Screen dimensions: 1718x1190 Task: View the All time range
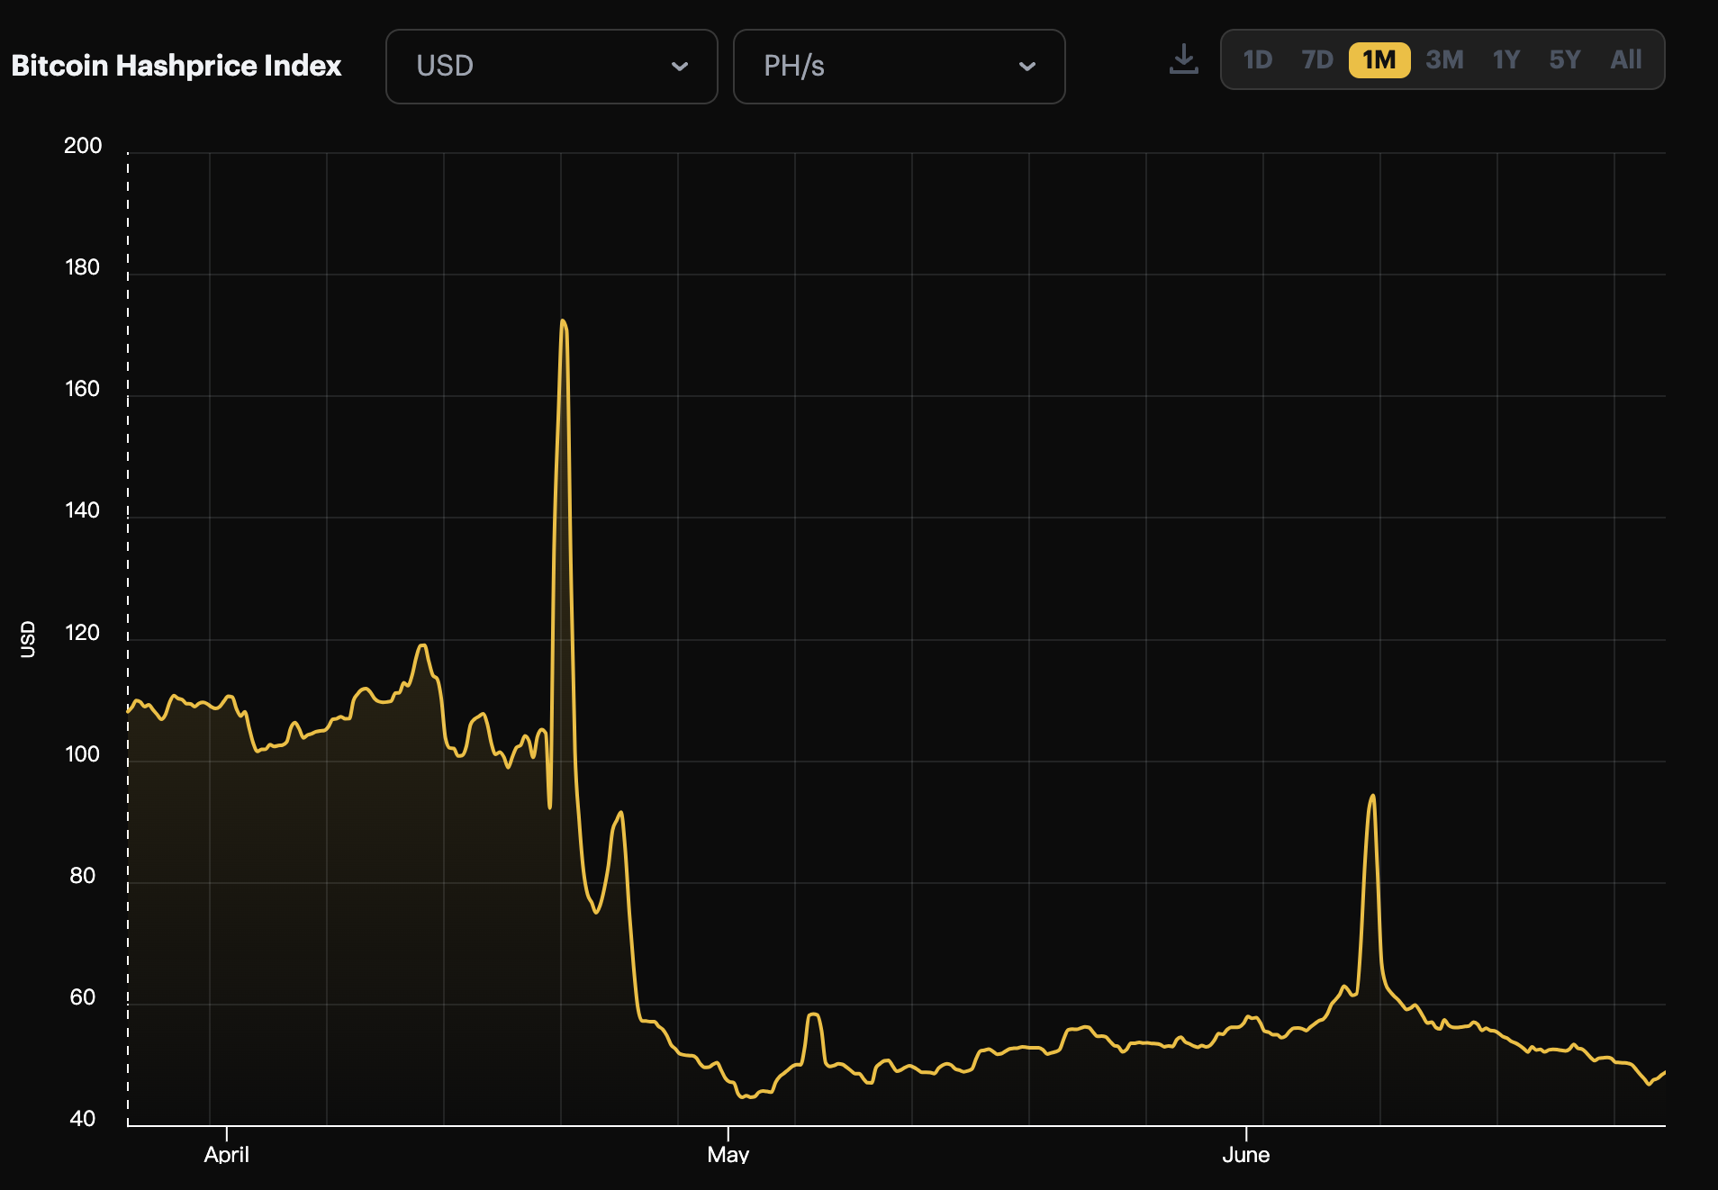click(1625, 60)
